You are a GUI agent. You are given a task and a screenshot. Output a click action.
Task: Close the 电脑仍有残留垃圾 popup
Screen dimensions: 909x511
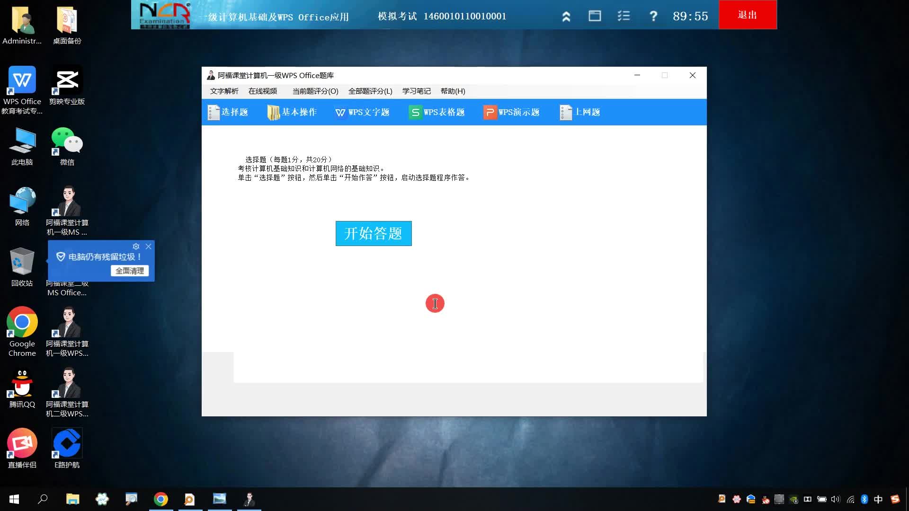tap(149, 247)
